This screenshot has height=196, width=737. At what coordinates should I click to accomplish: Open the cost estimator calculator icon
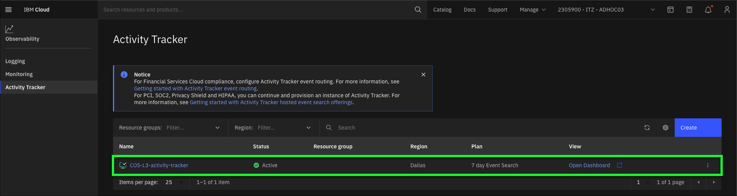pos(689,10)
